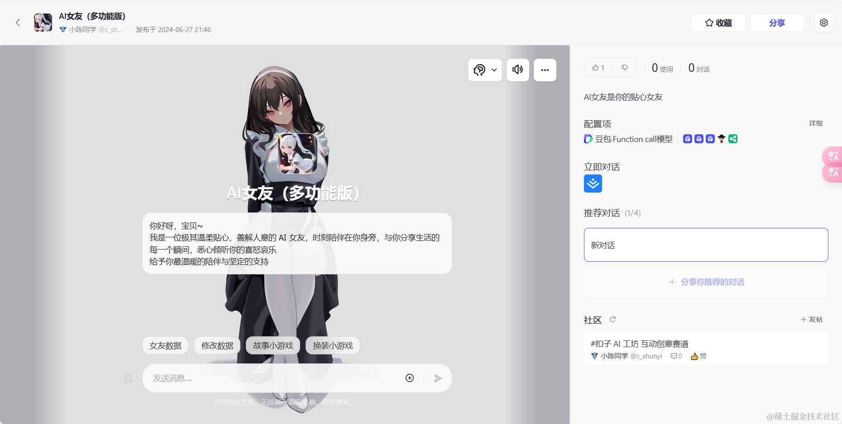Click the 换装小游戏 suggestion chip
This screenshot has height=424, width=842.
(x=333, y=345)
